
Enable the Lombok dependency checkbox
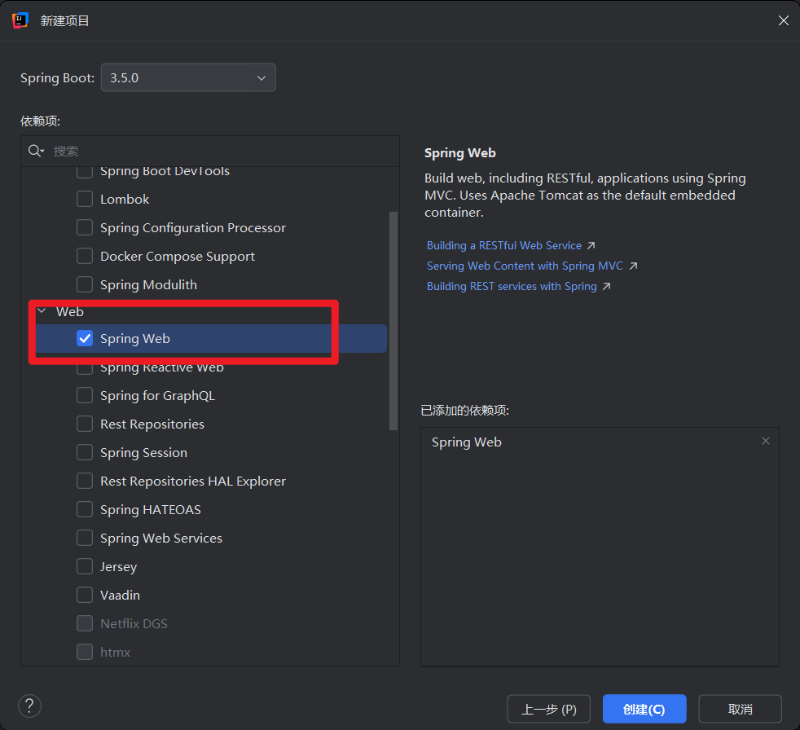coord(85,199)
